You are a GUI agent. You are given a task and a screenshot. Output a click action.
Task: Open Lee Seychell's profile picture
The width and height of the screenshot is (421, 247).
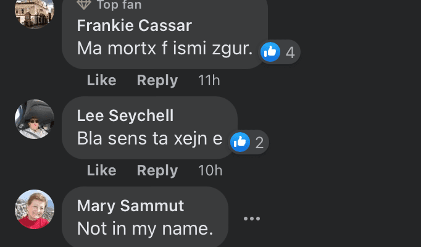[35, 119]
